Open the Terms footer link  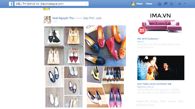(163, 101)
